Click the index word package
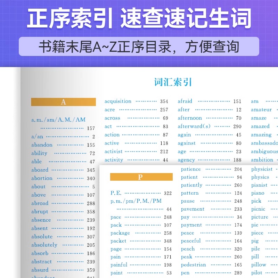 click(x=120, y=233)
